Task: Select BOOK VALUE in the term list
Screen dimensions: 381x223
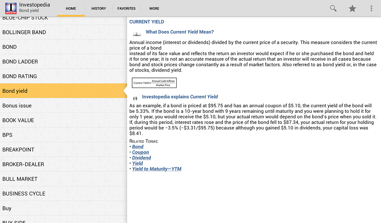Action: (63, 120)
